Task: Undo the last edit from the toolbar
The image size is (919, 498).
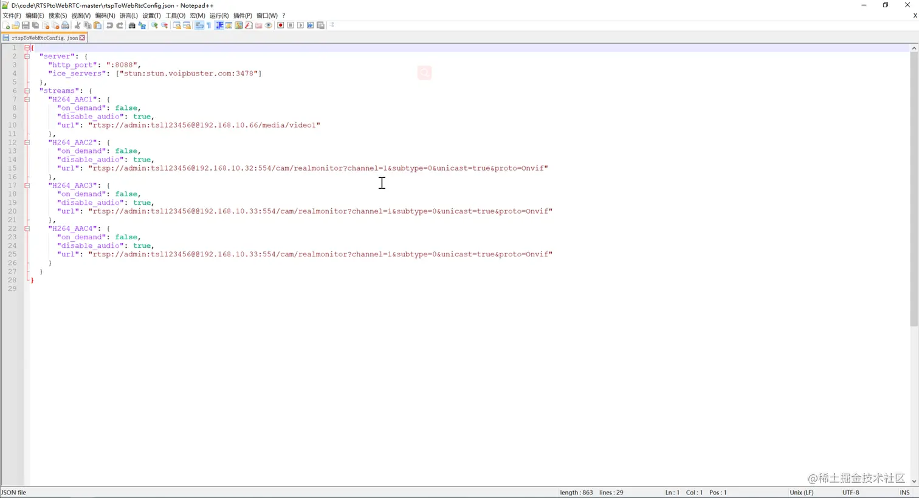Action: [x=109, y=26]
